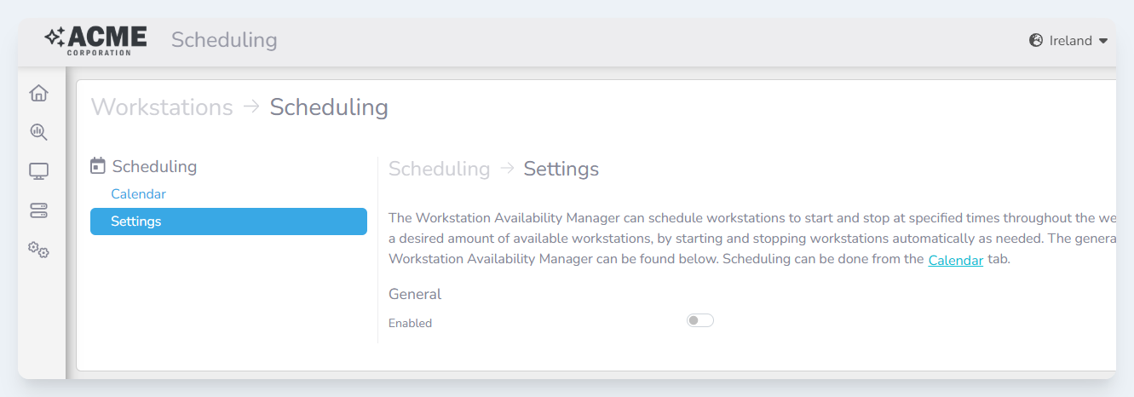Open the Home icon in sidebar
Viewport: 1134px width, 397px height.
click(38, 93)
